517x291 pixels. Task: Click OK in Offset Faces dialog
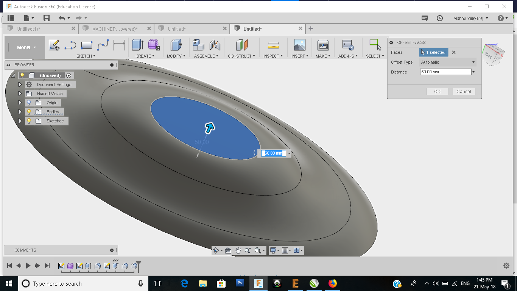coord(437,91)
